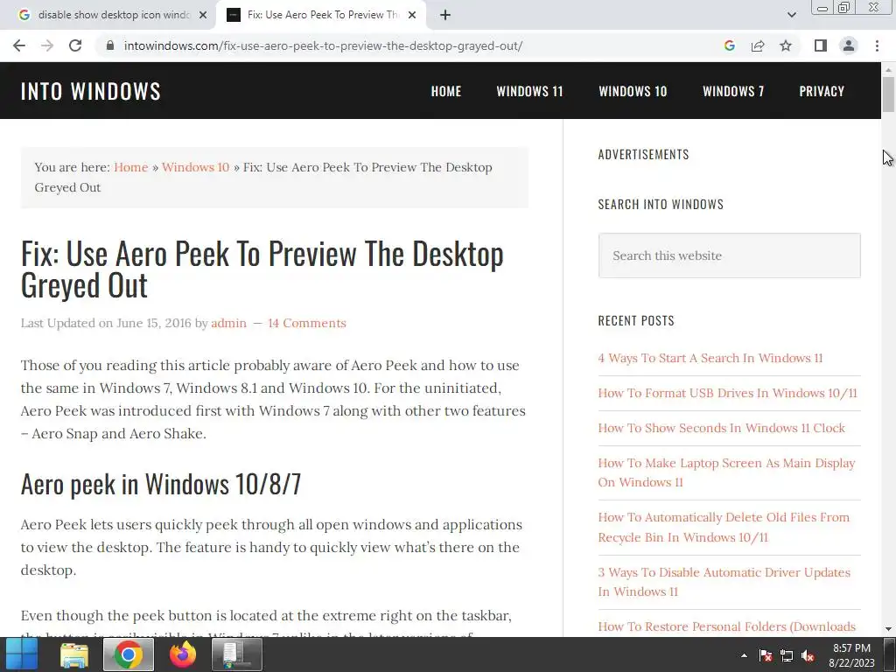Open the admin author link
Viewport: 896px width, 672px height.
[x=228, y=323]
